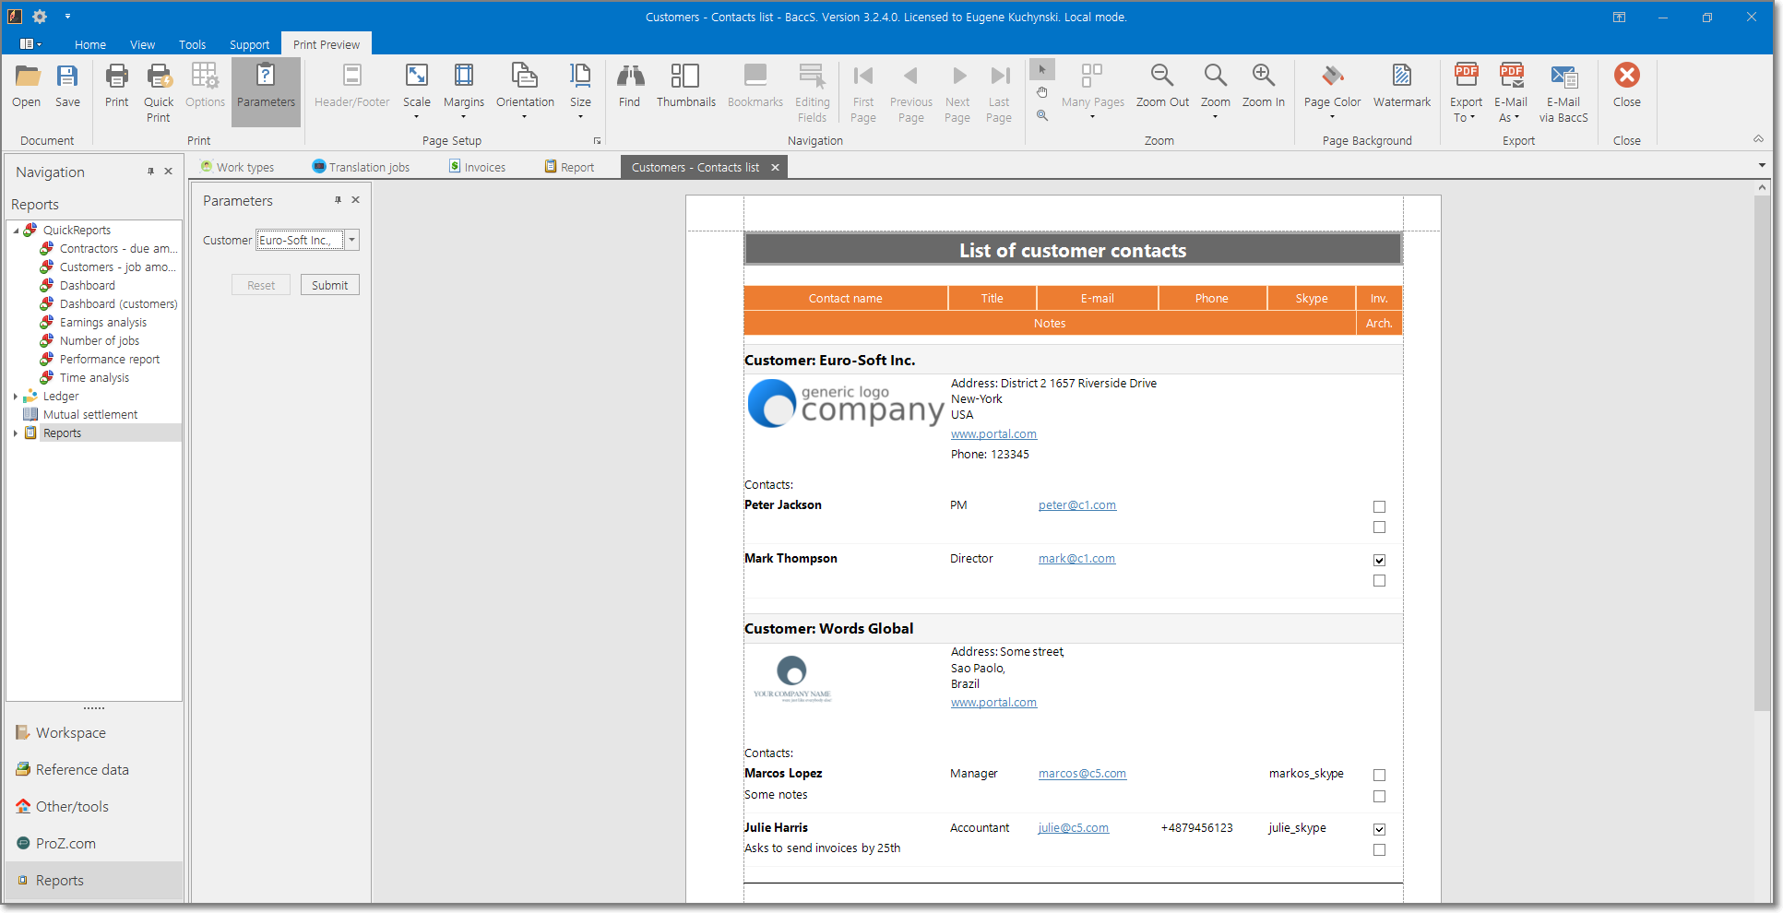The width and height of the screenshot is (1783, 913).
Task: Open the Tools ribbon tab
Action: pos(193,44)
